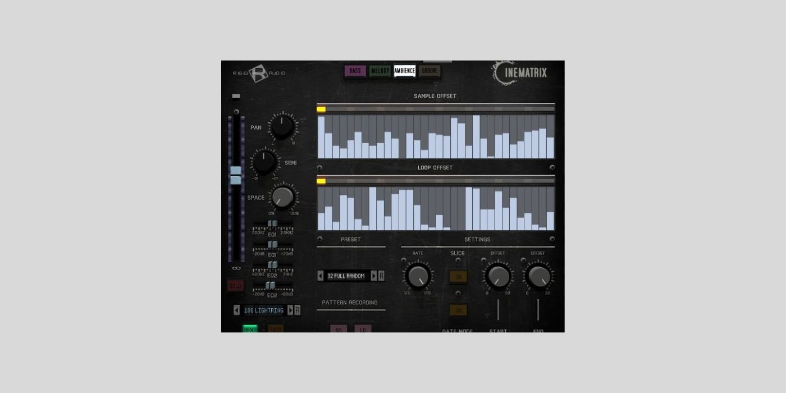
Task: Click the randomize R button beside 186 LIGHTRING
Action: pyautogui.click(x=298, y=310)
